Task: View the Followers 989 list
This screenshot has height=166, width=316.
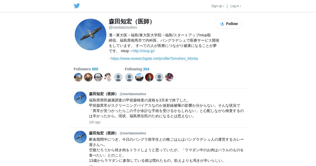Action: coord(86,69)
